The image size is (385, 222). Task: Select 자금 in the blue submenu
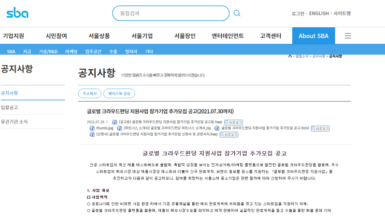point(27,52)
